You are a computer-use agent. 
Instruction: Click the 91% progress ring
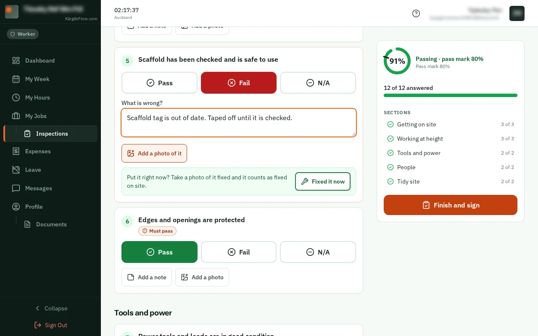(397, 61)
